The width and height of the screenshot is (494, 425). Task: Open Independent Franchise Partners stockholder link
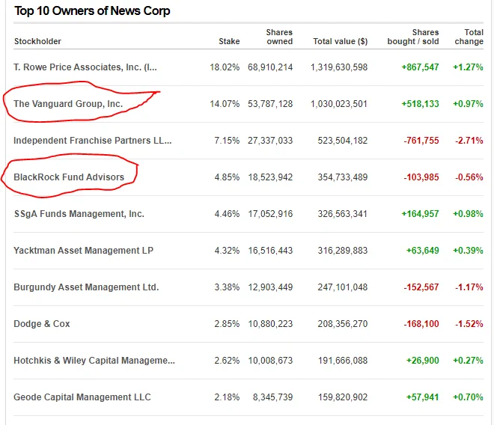93,141
